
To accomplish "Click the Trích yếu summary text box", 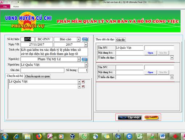I will click(x=54, y=52).
